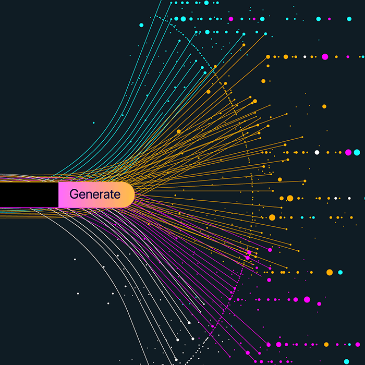Select the orange rounded end of the Generate button

tap(128, 194)
